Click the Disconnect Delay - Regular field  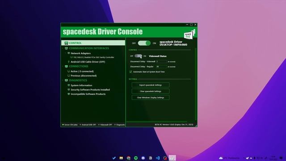(161, 67)
